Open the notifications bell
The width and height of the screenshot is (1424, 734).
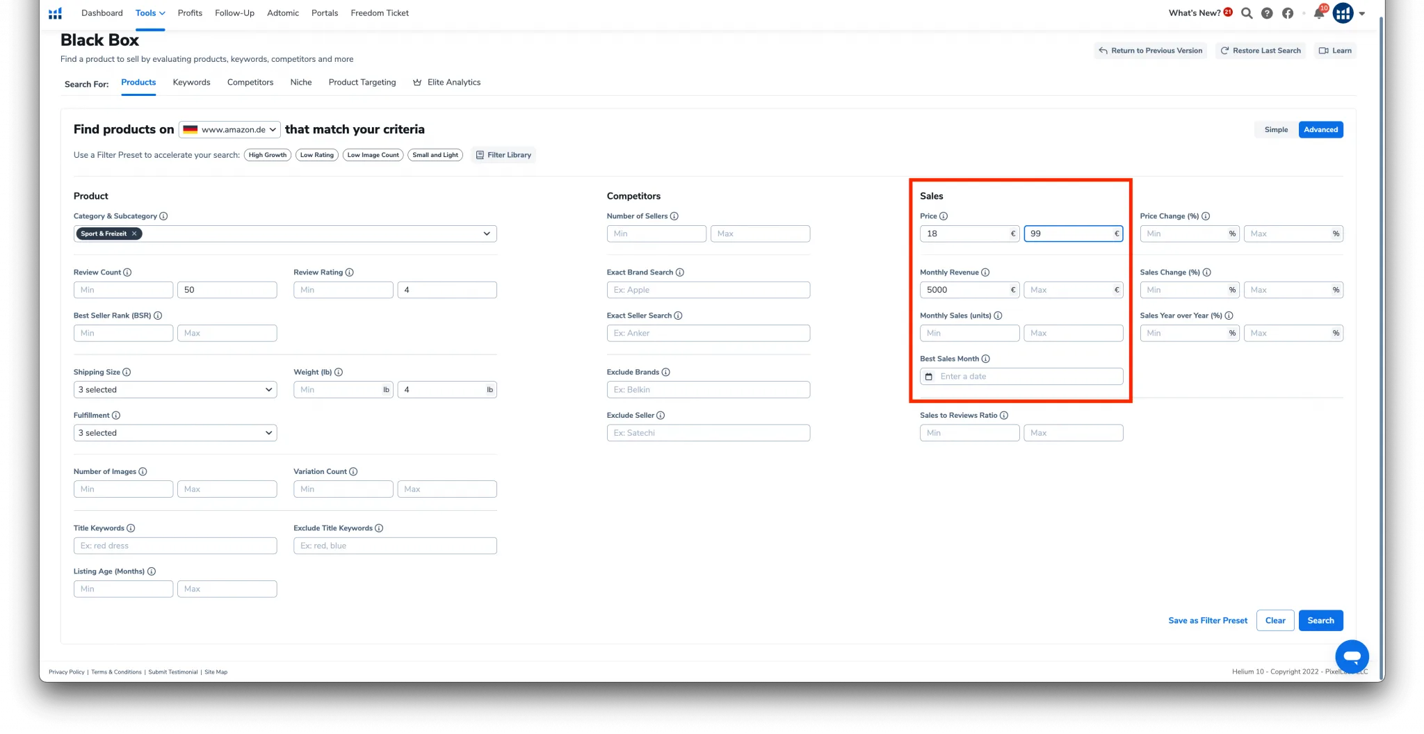click(x=1319, y=13)
